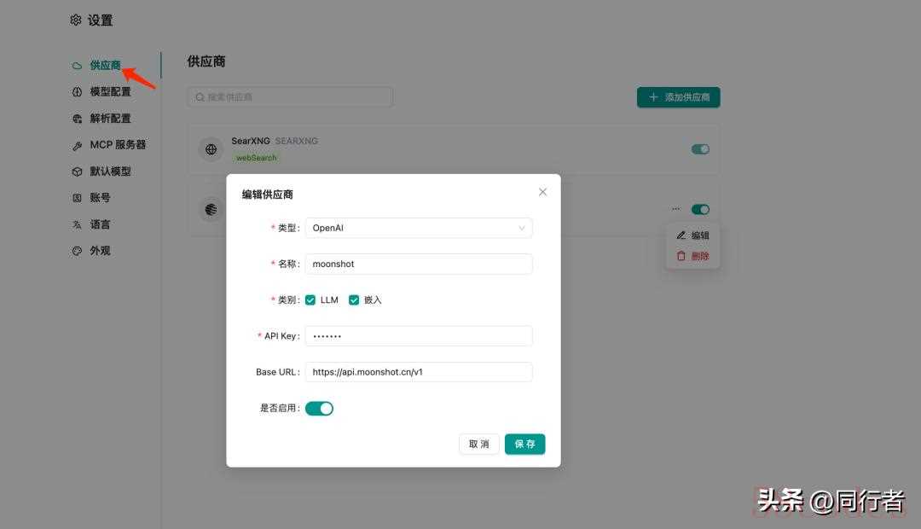The height and width of the screenshot is (529, 921).
Task: Choose 编辑 from the provider popup menu
Action: pyautogui.click(x=693, y=235)
